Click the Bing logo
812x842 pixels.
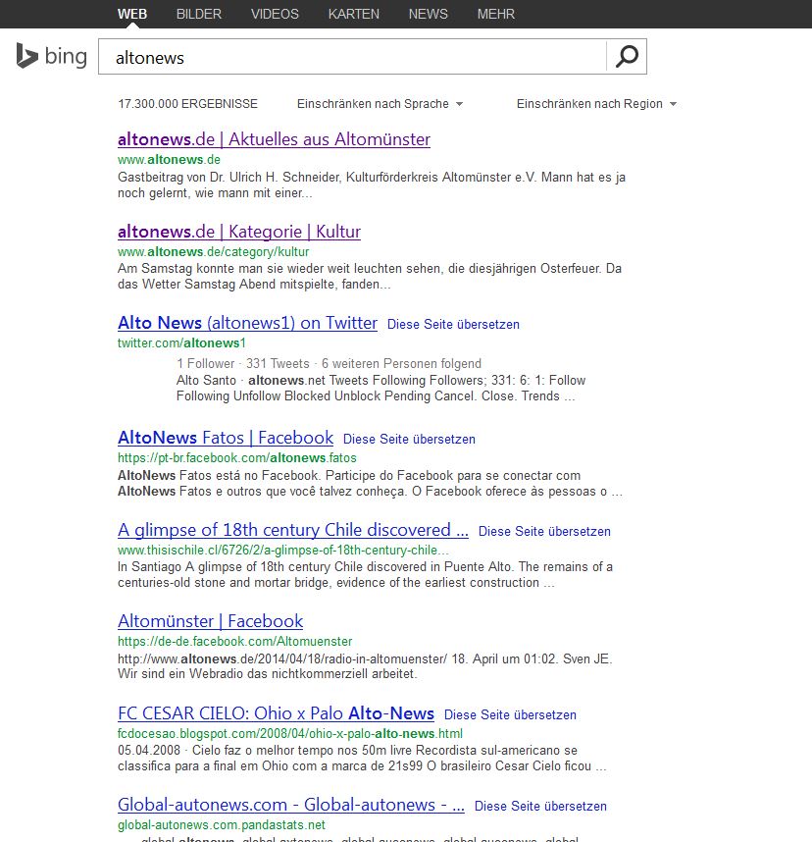(52, 56)
